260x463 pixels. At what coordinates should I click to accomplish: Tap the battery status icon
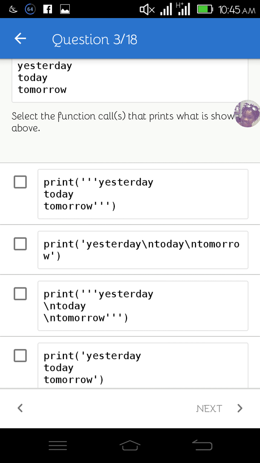pyautogui.click(x=205, y=9)
